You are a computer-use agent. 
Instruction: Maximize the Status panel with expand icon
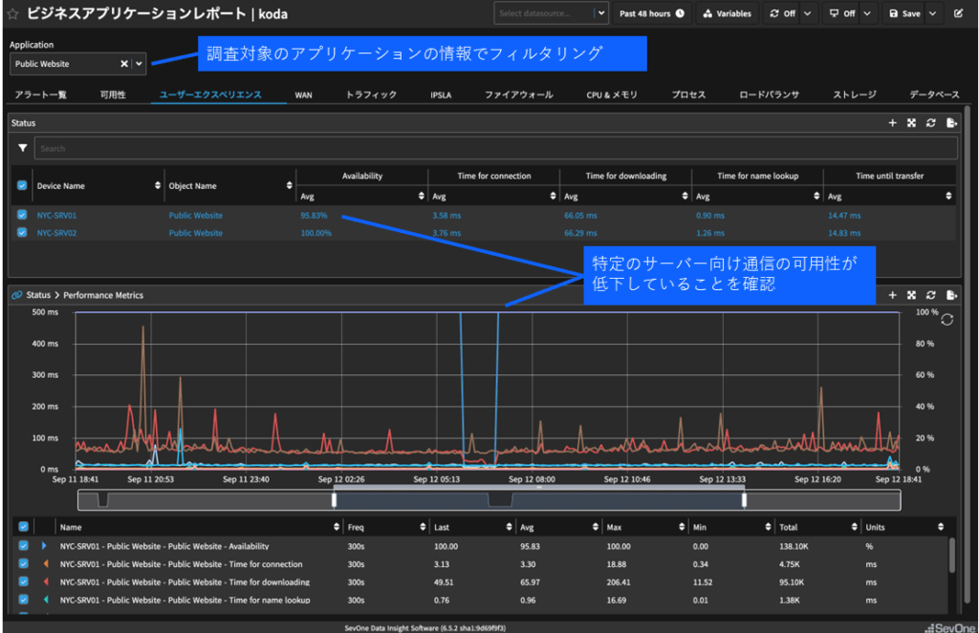pyautogui.click(x=912, y=123)
